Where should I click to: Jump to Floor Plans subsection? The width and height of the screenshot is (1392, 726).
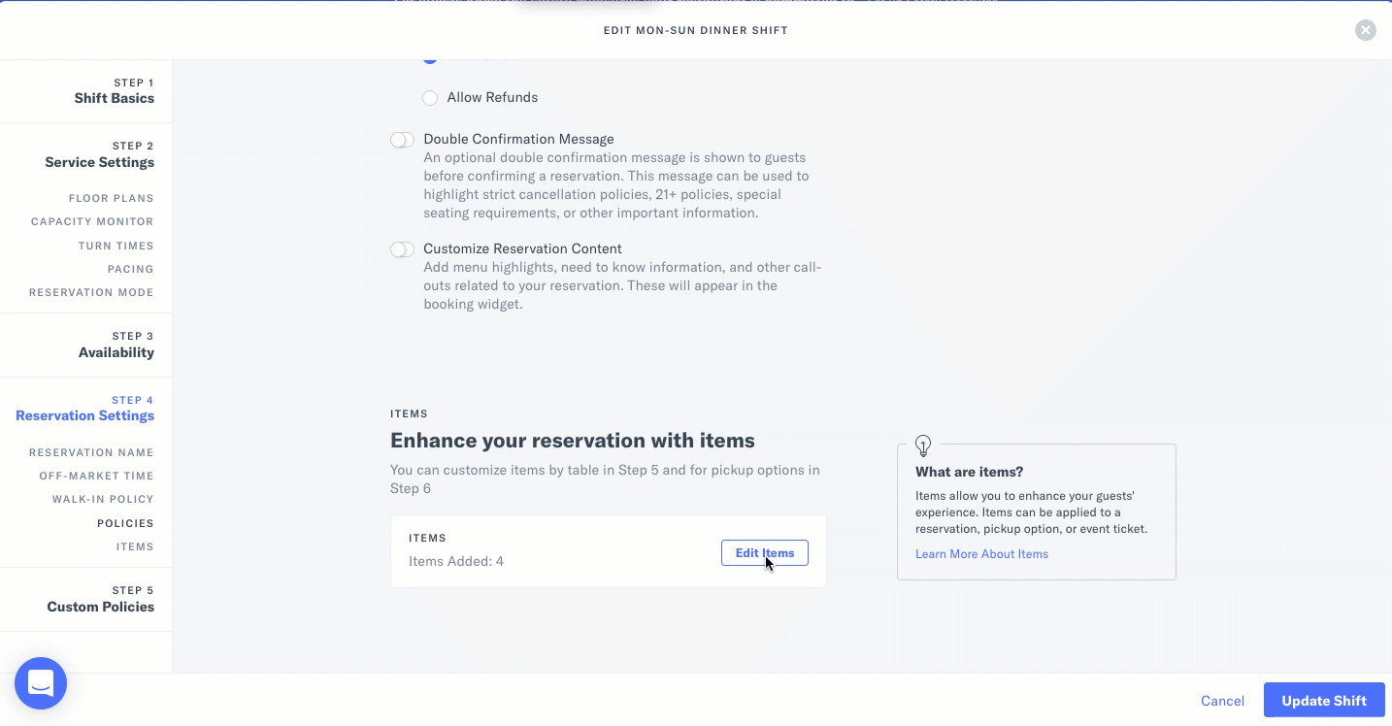pos(111,198)
